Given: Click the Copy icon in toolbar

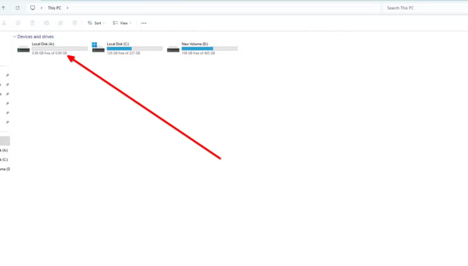Looking at the screenshot, I should 18,23.
